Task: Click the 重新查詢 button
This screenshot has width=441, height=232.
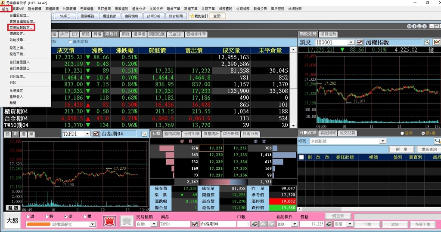Action: (x=429, y=149)
